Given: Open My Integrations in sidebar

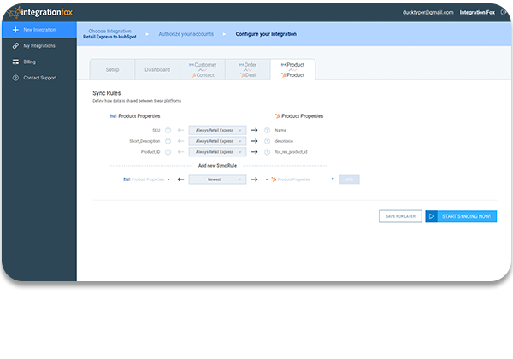Looking at the screenshot, I should pos(39,46).
